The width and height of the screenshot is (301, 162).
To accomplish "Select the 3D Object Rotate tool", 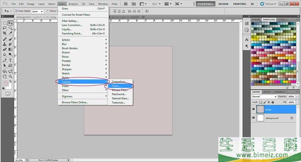I will point(5,72).
